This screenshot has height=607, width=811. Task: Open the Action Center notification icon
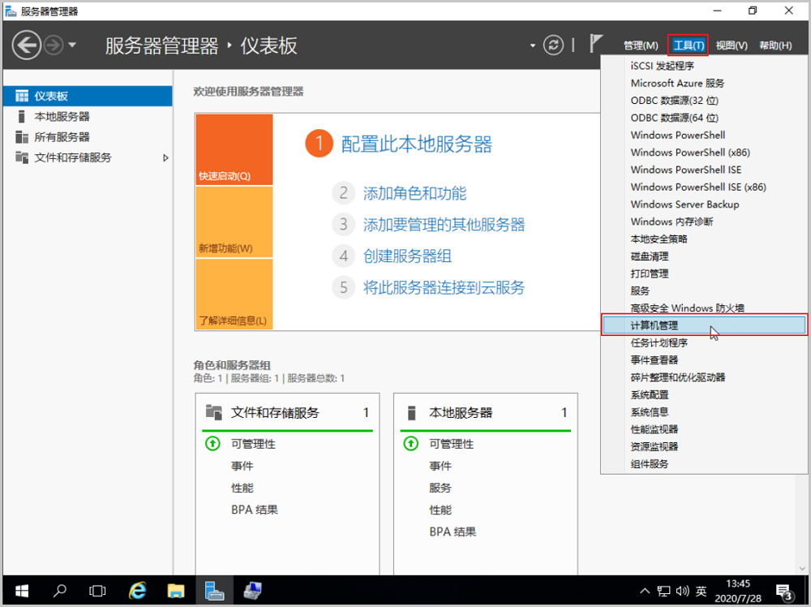(x=783, y=591)
